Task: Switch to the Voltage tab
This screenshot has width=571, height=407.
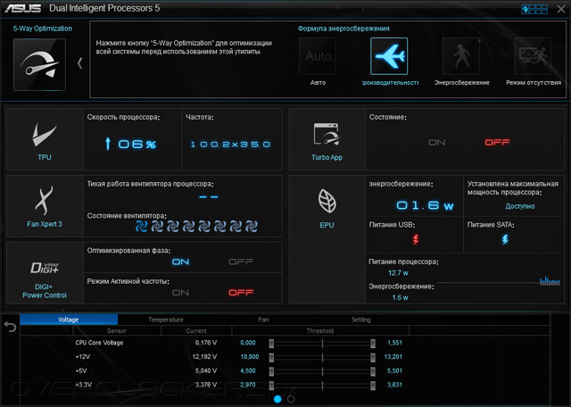Action: tap(69, 320)
